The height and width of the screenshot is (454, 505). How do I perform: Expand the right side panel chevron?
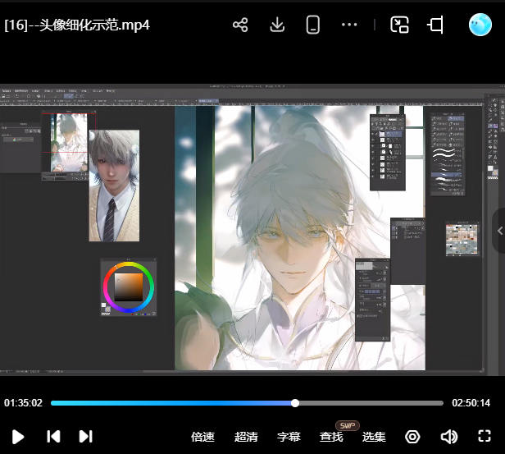pos(500,231)
